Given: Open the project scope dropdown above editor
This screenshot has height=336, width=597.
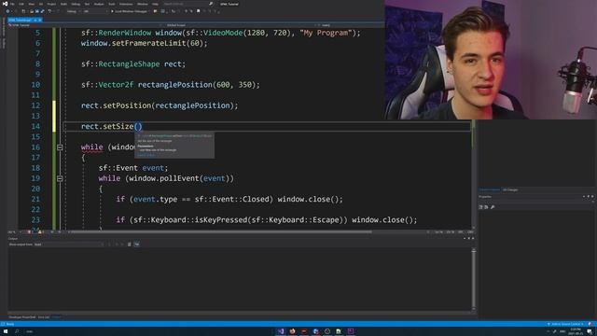Looking at the screenshot, I should 84,25.
